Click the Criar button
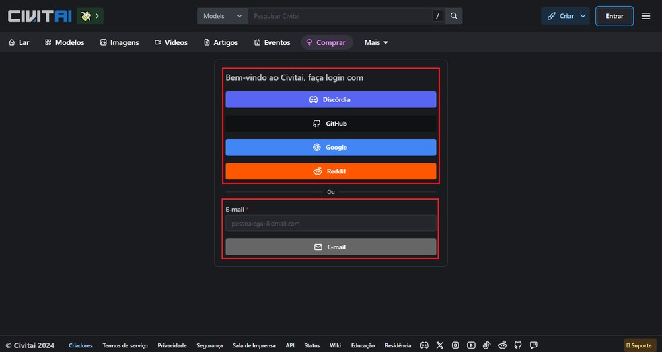662x352 pixels. [560, 16]
